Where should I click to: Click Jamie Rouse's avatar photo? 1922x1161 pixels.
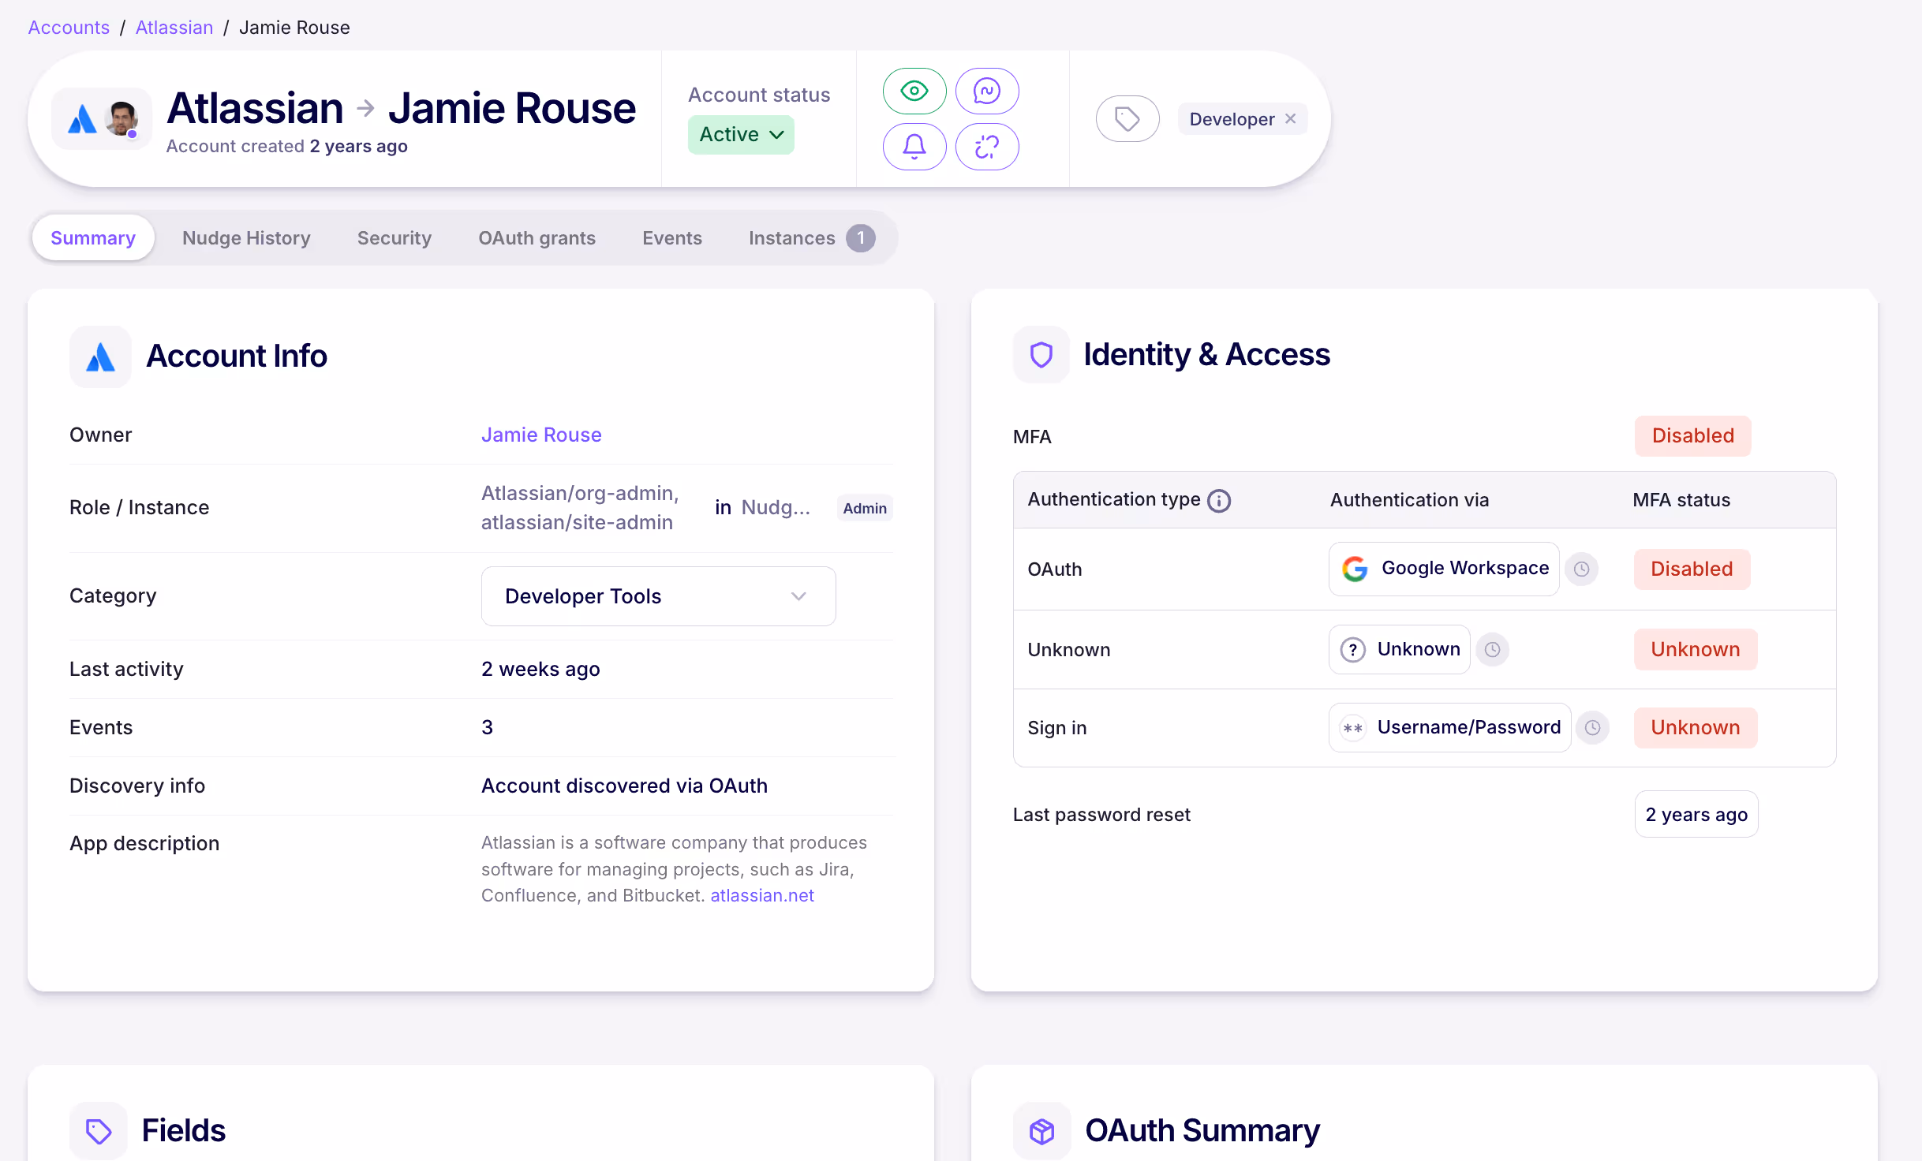122,119
